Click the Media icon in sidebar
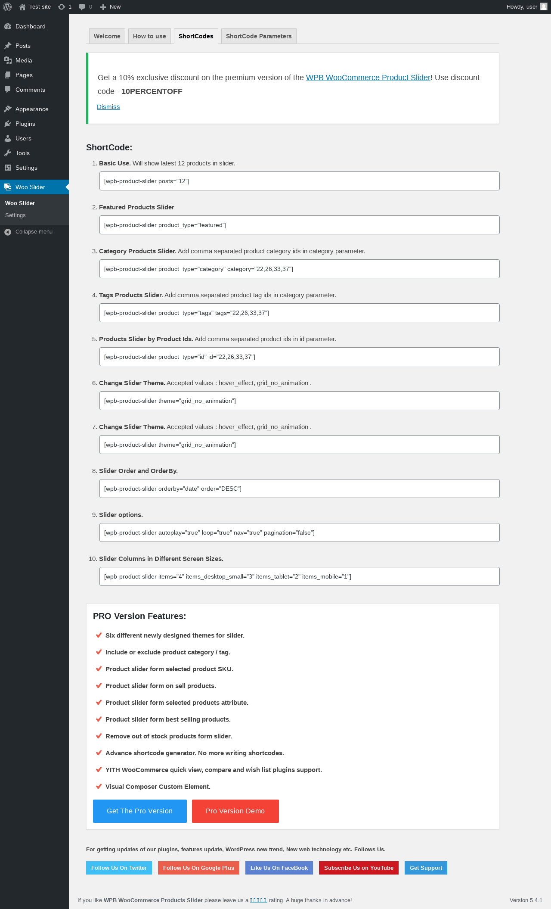This screenshot has width=551, height=909. click(8, 60)
